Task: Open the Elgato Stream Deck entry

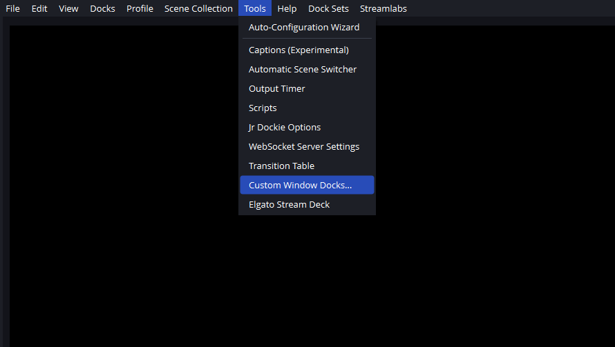Action: (289, 205)
